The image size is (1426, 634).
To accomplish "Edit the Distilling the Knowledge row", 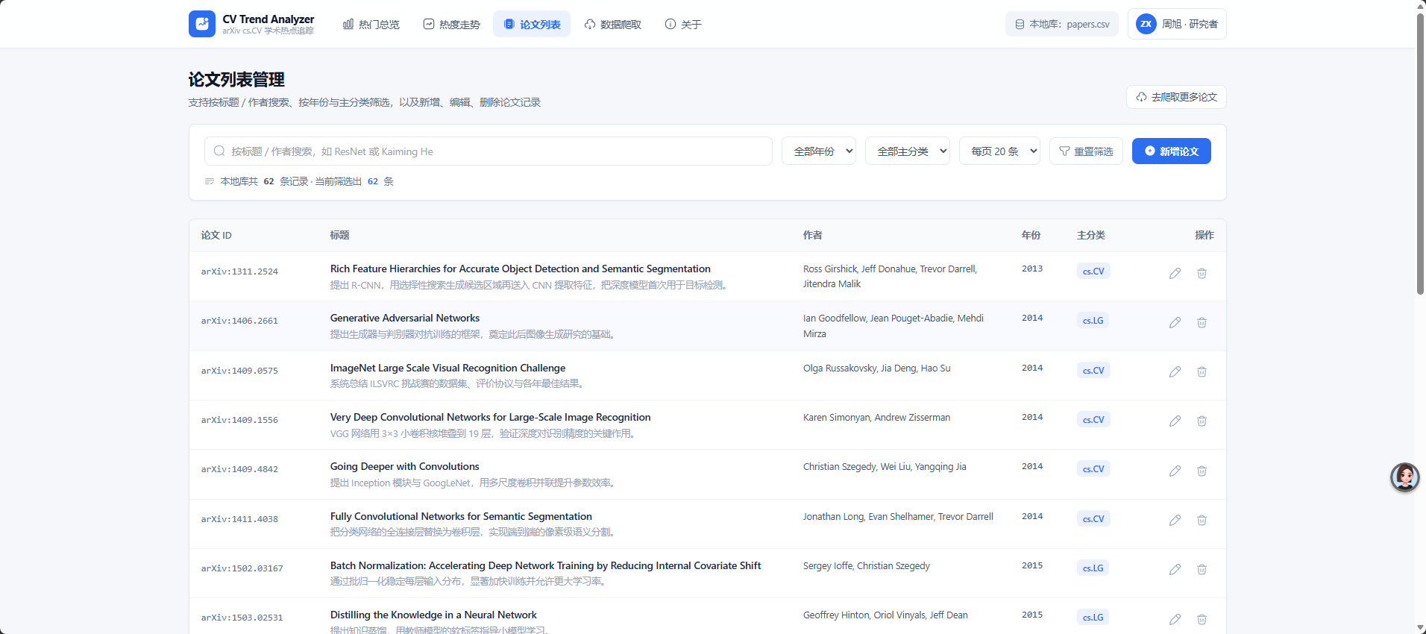I will (1175, 619).
